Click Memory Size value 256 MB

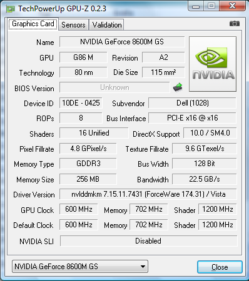pyautogui.click(x=88, y=179)
